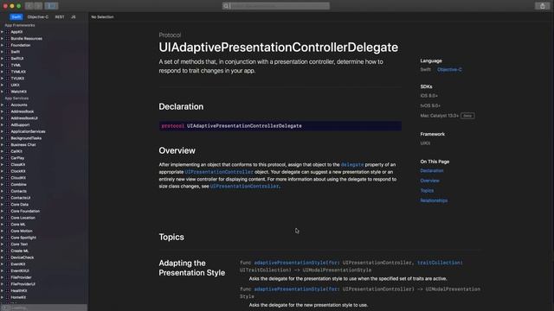Switch to the Objective-C sidebar tab
The height and width of the screenshot is (311, 554).
(38, 17)
